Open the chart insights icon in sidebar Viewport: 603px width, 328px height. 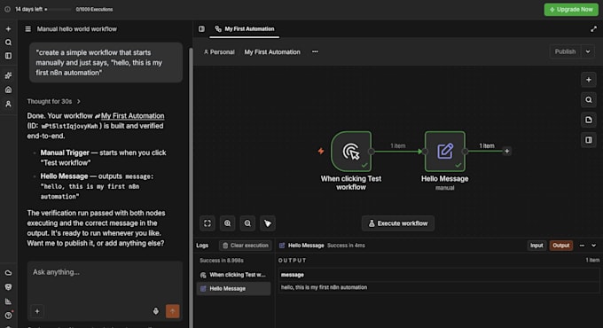8,301
